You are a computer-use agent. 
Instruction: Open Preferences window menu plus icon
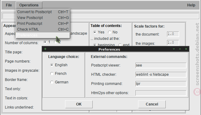coord(45,49)
